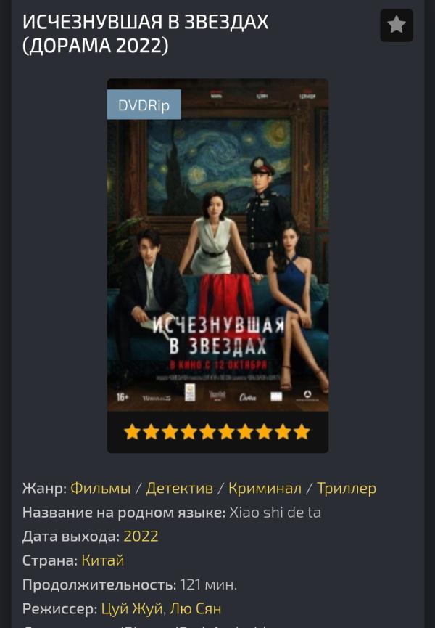Follow the 2022 release year link
The image size is (435, 628).
(141, 537)
